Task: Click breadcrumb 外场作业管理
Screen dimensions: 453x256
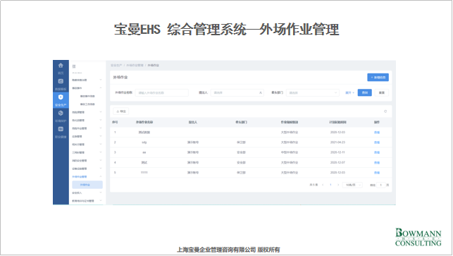Action: tap(135, 66)
